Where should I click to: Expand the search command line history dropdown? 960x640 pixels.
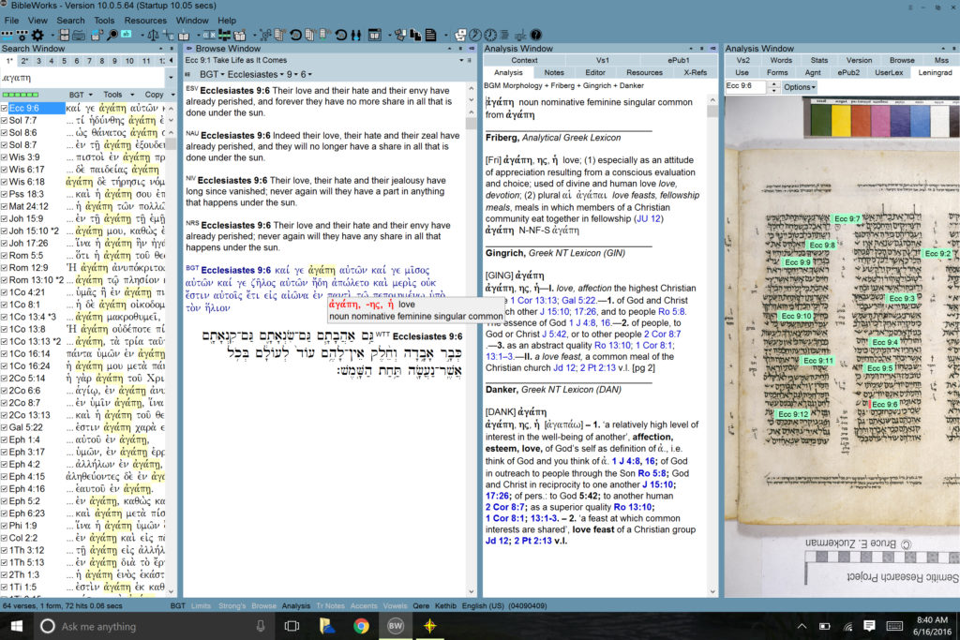171,78
